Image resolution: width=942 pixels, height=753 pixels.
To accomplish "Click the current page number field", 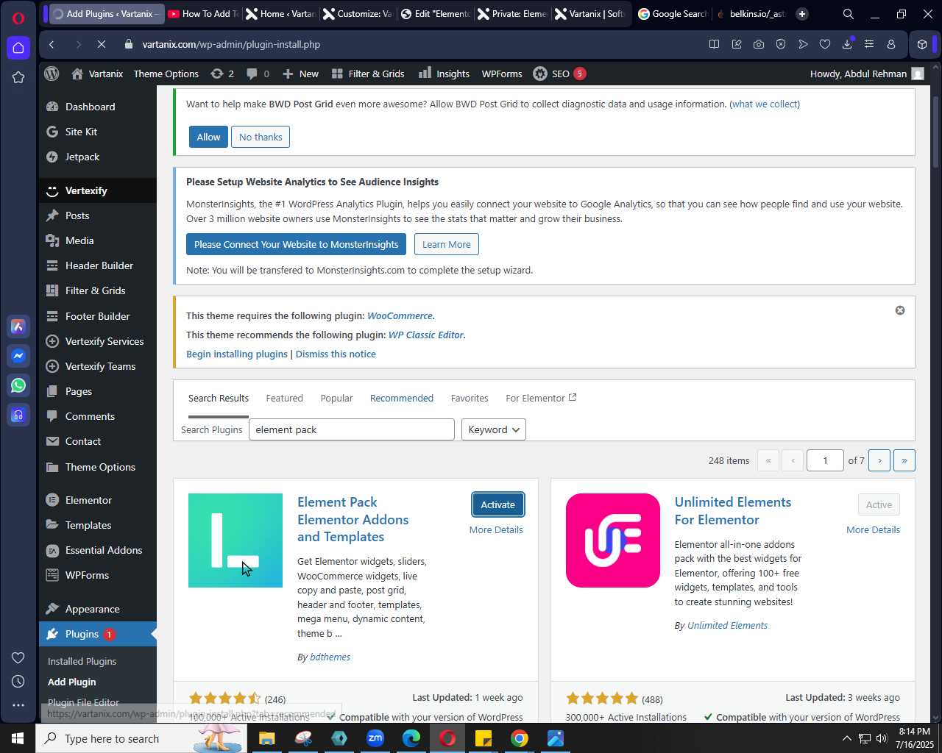I will 825,460.
